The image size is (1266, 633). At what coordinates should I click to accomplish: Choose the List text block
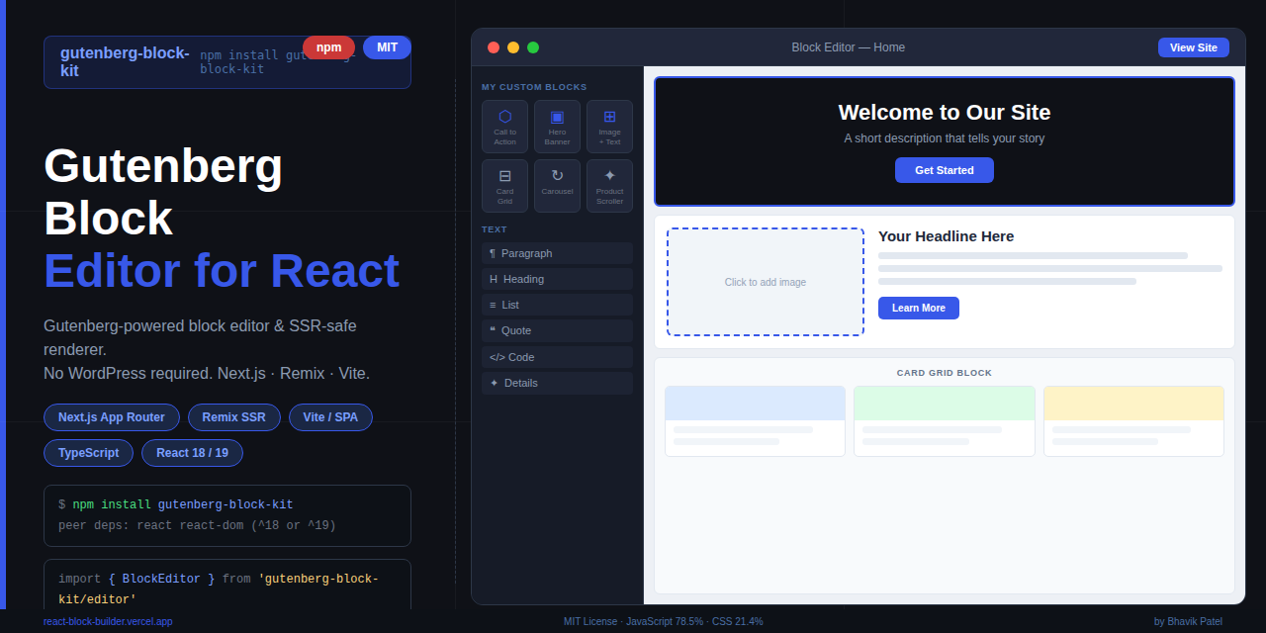click(557, 305)
